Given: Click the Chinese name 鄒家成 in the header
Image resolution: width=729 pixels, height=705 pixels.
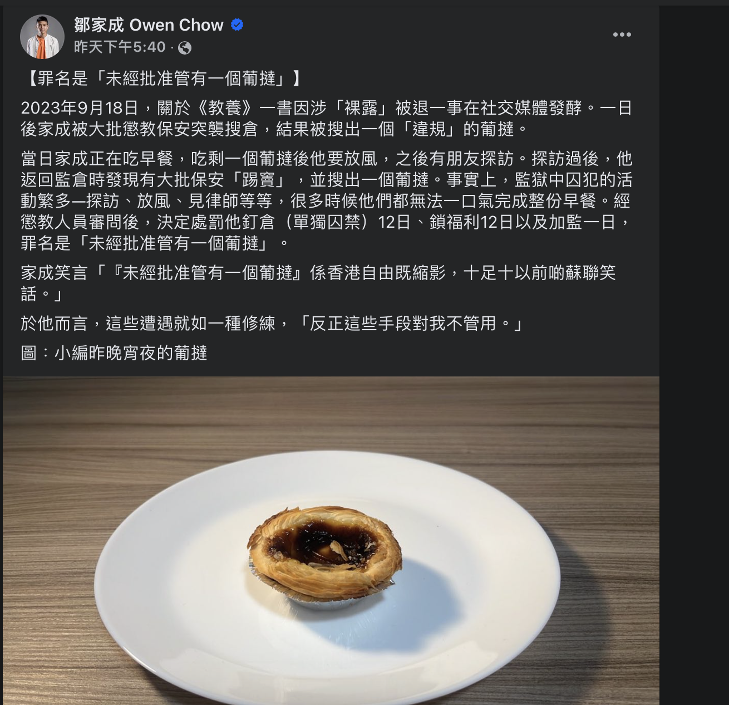Looking at the screenshot, I should tap(99, 25).
